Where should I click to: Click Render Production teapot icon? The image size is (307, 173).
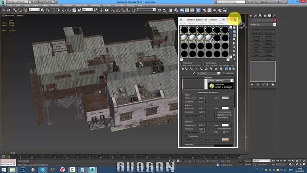tap(214, 10)
